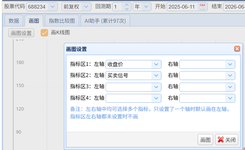Click the 结束 date field
The width and height of the screenshot is (245, 150).
[x=234, y=7]
